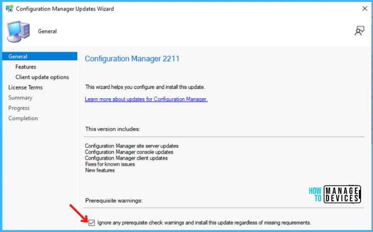Go to Client update options step
This screenshot has width=373, height=232.
click(x=42, y=77)
